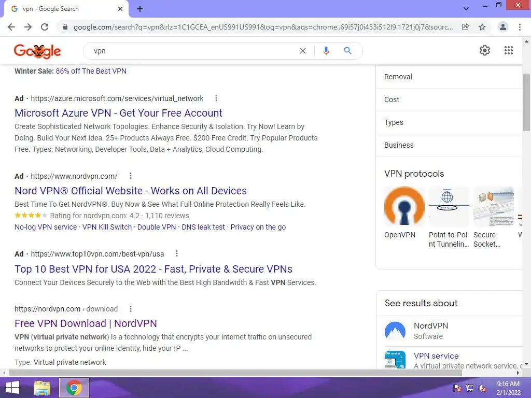Click the scroll-down arrow of page scrollbar
Viewport: 531px width, 398px height.
click(x=526, y=364)
